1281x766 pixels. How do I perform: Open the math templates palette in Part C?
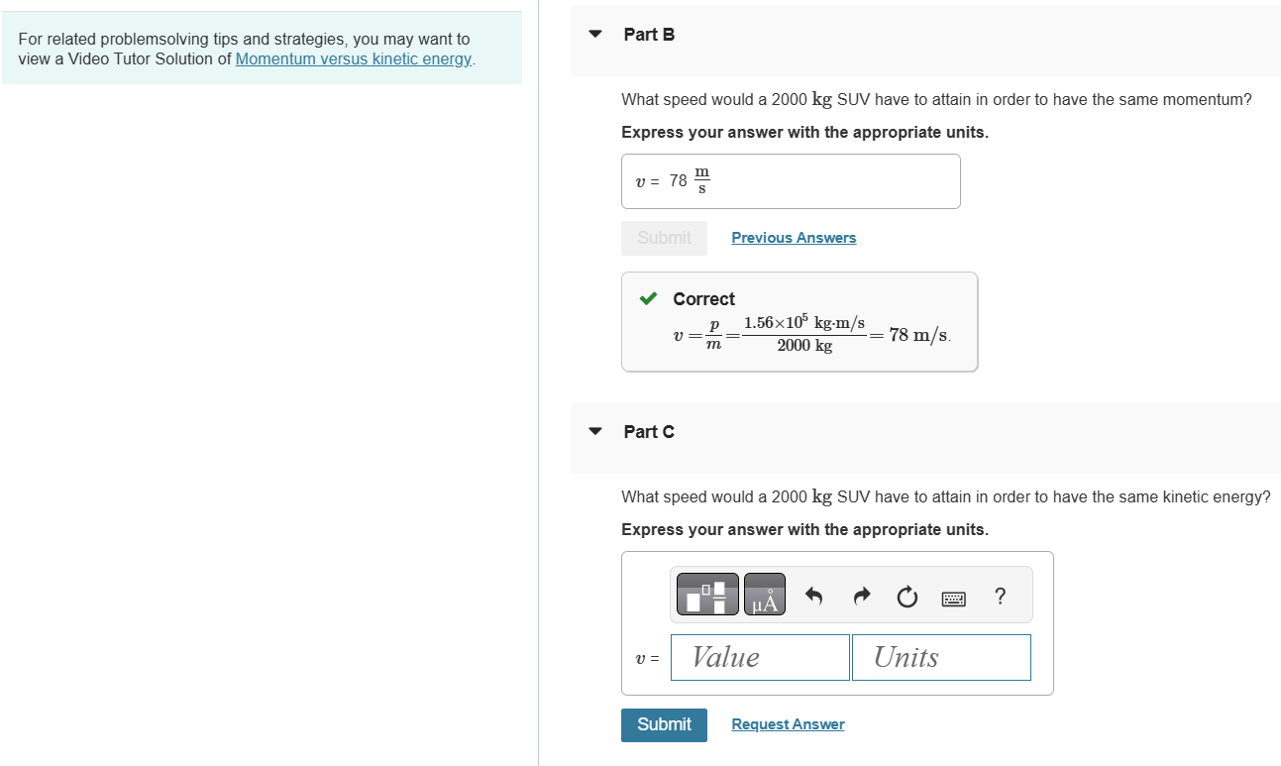[706, 594]
